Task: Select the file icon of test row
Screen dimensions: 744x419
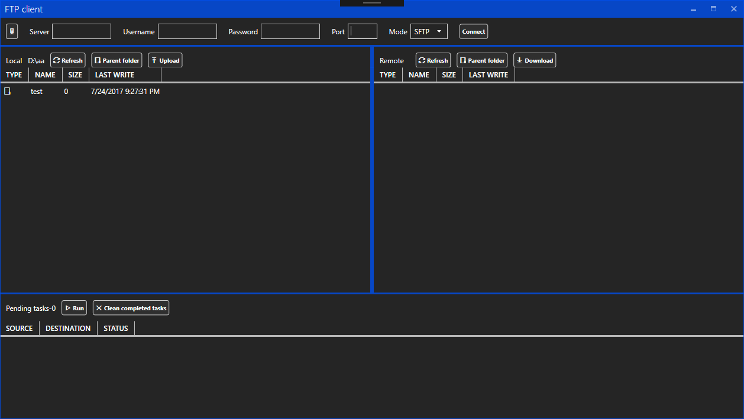Action: (x=8, y=91)
